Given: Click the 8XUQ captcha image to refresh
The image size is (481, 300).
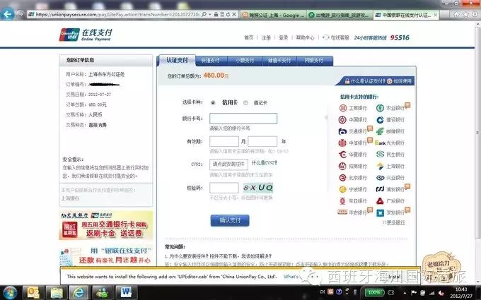Looking at the screenshot, I should [258, 188].
